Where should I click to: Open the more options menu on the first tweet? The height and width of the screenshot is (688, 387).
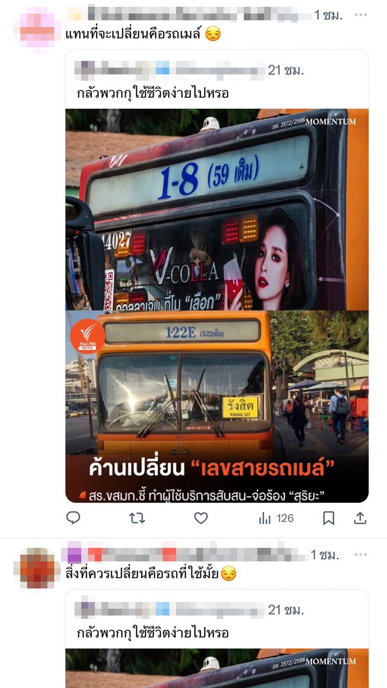(361, 15)
